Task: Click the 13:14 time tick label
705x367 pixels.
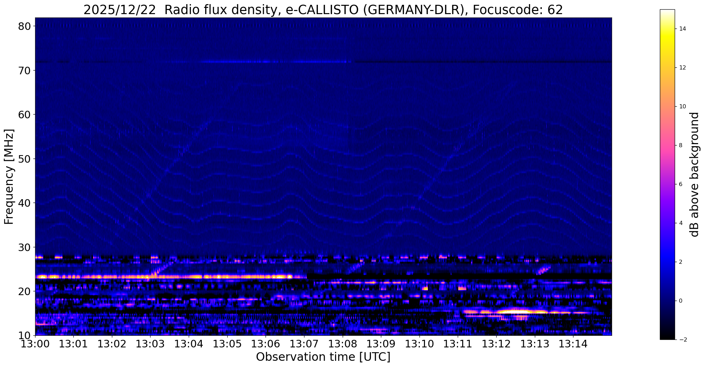Action: click(573, 344)
